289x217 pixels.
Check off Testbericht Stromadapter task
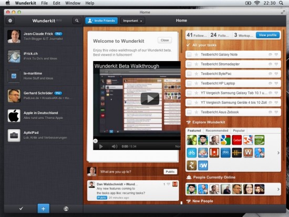(189, 64)
